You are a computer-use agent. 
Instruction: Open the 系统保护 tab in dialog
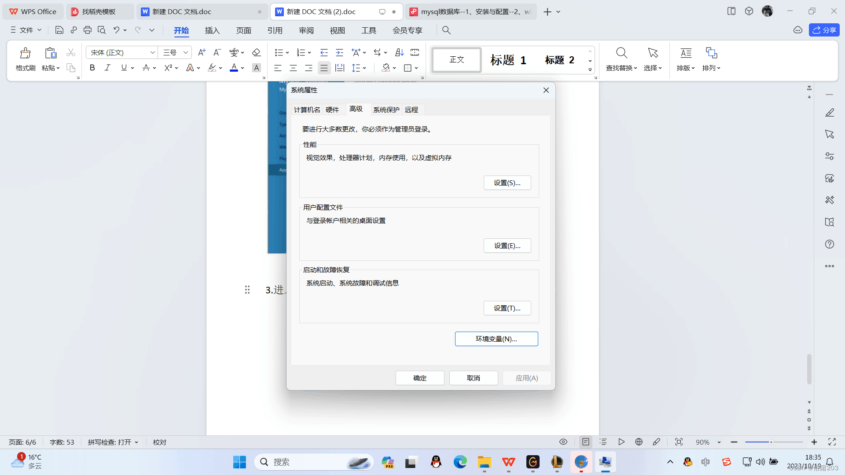tap(386, 110)
